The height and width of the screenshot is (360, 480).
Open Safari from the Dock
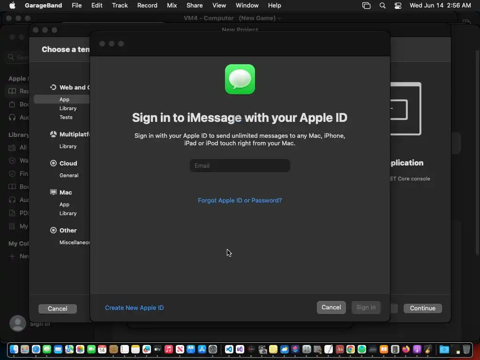coord(36,349)
